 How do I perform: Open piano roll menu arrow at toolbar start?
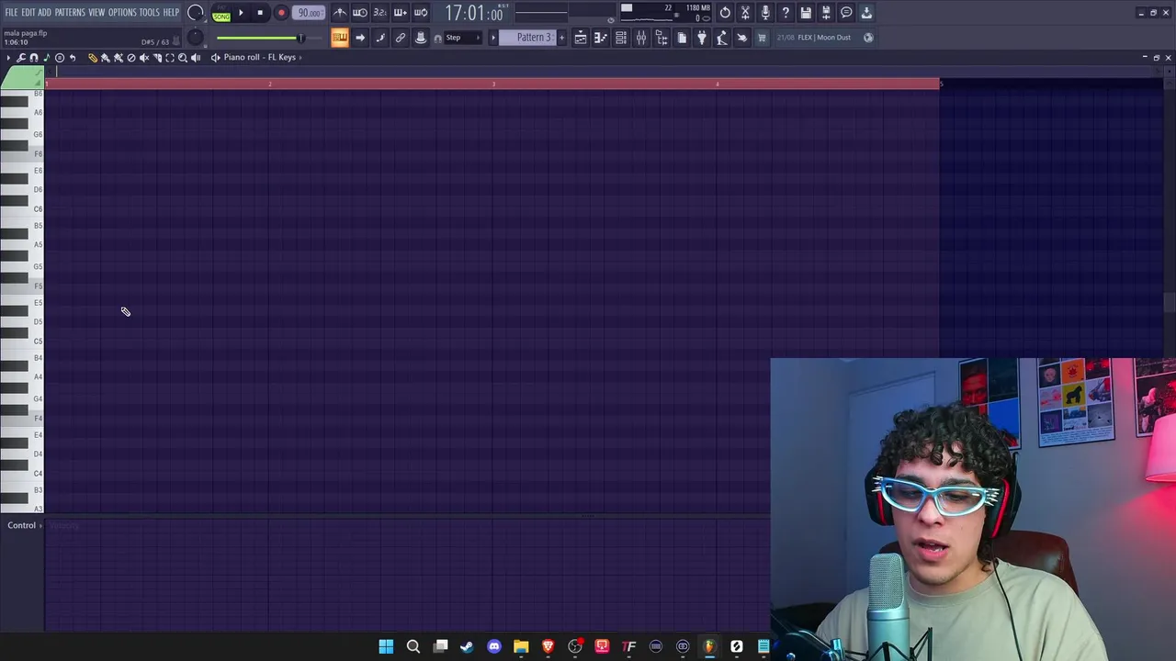tap(9, 58)
